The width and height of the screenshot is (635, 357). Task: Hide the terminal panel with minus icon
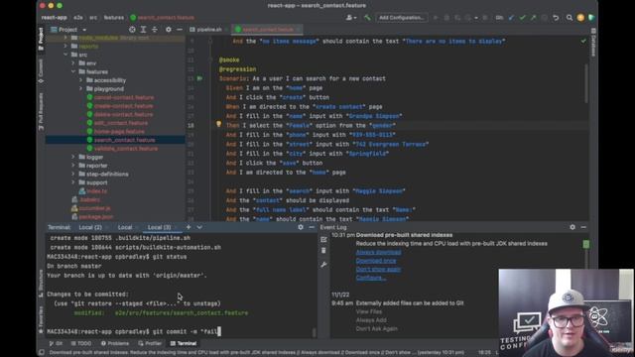click(312, 227)
